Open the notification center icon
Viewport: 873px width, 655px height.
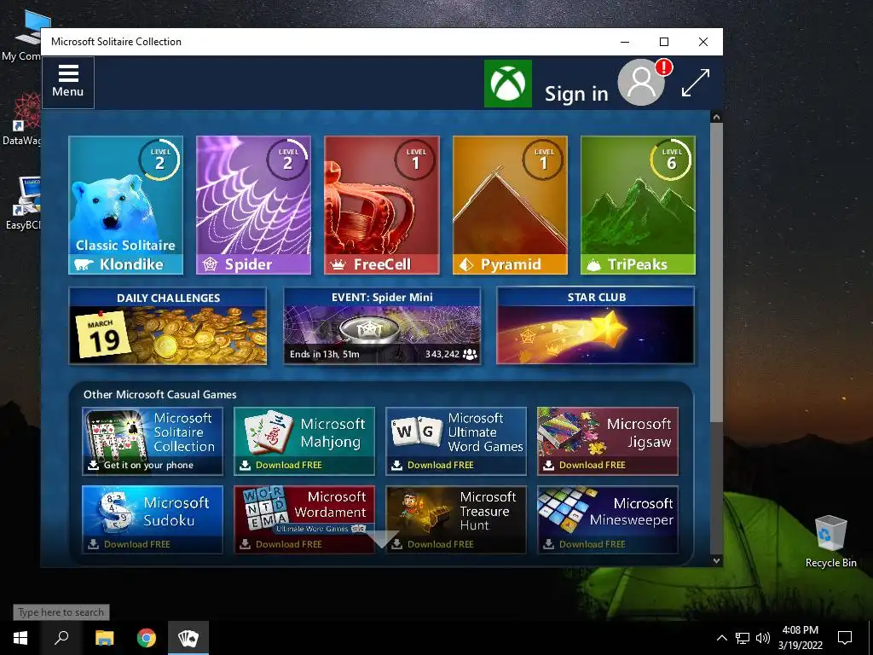[x=845, y=638]
